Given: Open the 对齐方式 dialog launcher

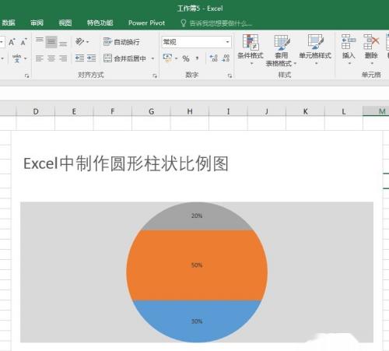Looking at the screenshot, I should 155,75.
